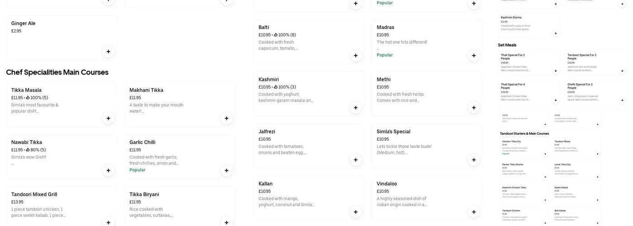Add Nawabi Tikka with plus icon
The width and height of the screenshot is (633, 226).
[x=108, y=170]
